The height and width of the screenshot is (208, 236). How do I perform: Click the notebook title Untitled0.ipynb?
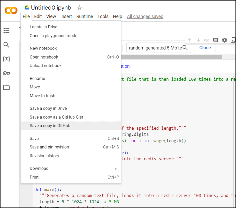[x=51, y=7]
